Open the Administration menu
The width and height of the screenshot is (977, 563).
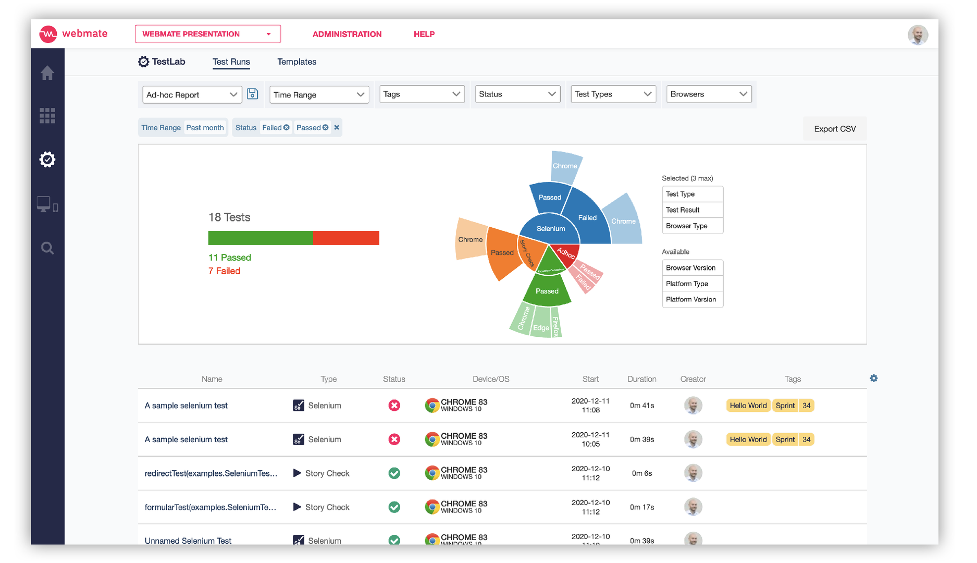click(x=347, y=34)
